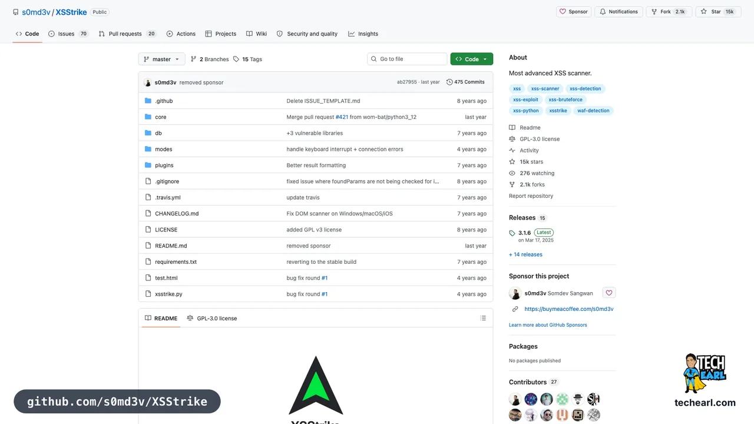Open the .github folder
The height and width of the screenshot is (424, 754).
(x=164, y=101)
